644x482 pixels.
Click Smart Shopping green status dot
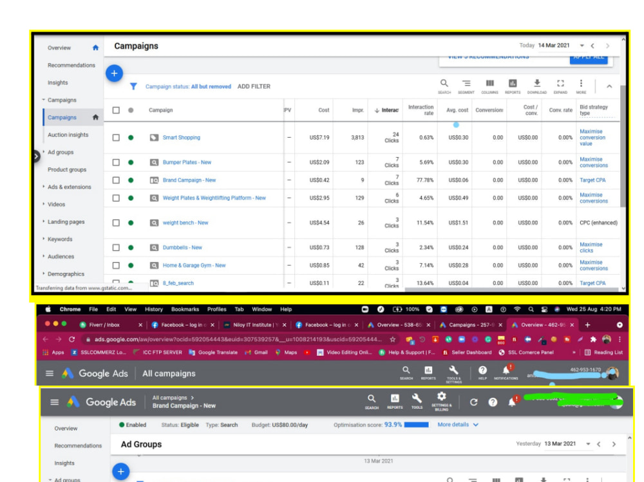click(131, 138)
